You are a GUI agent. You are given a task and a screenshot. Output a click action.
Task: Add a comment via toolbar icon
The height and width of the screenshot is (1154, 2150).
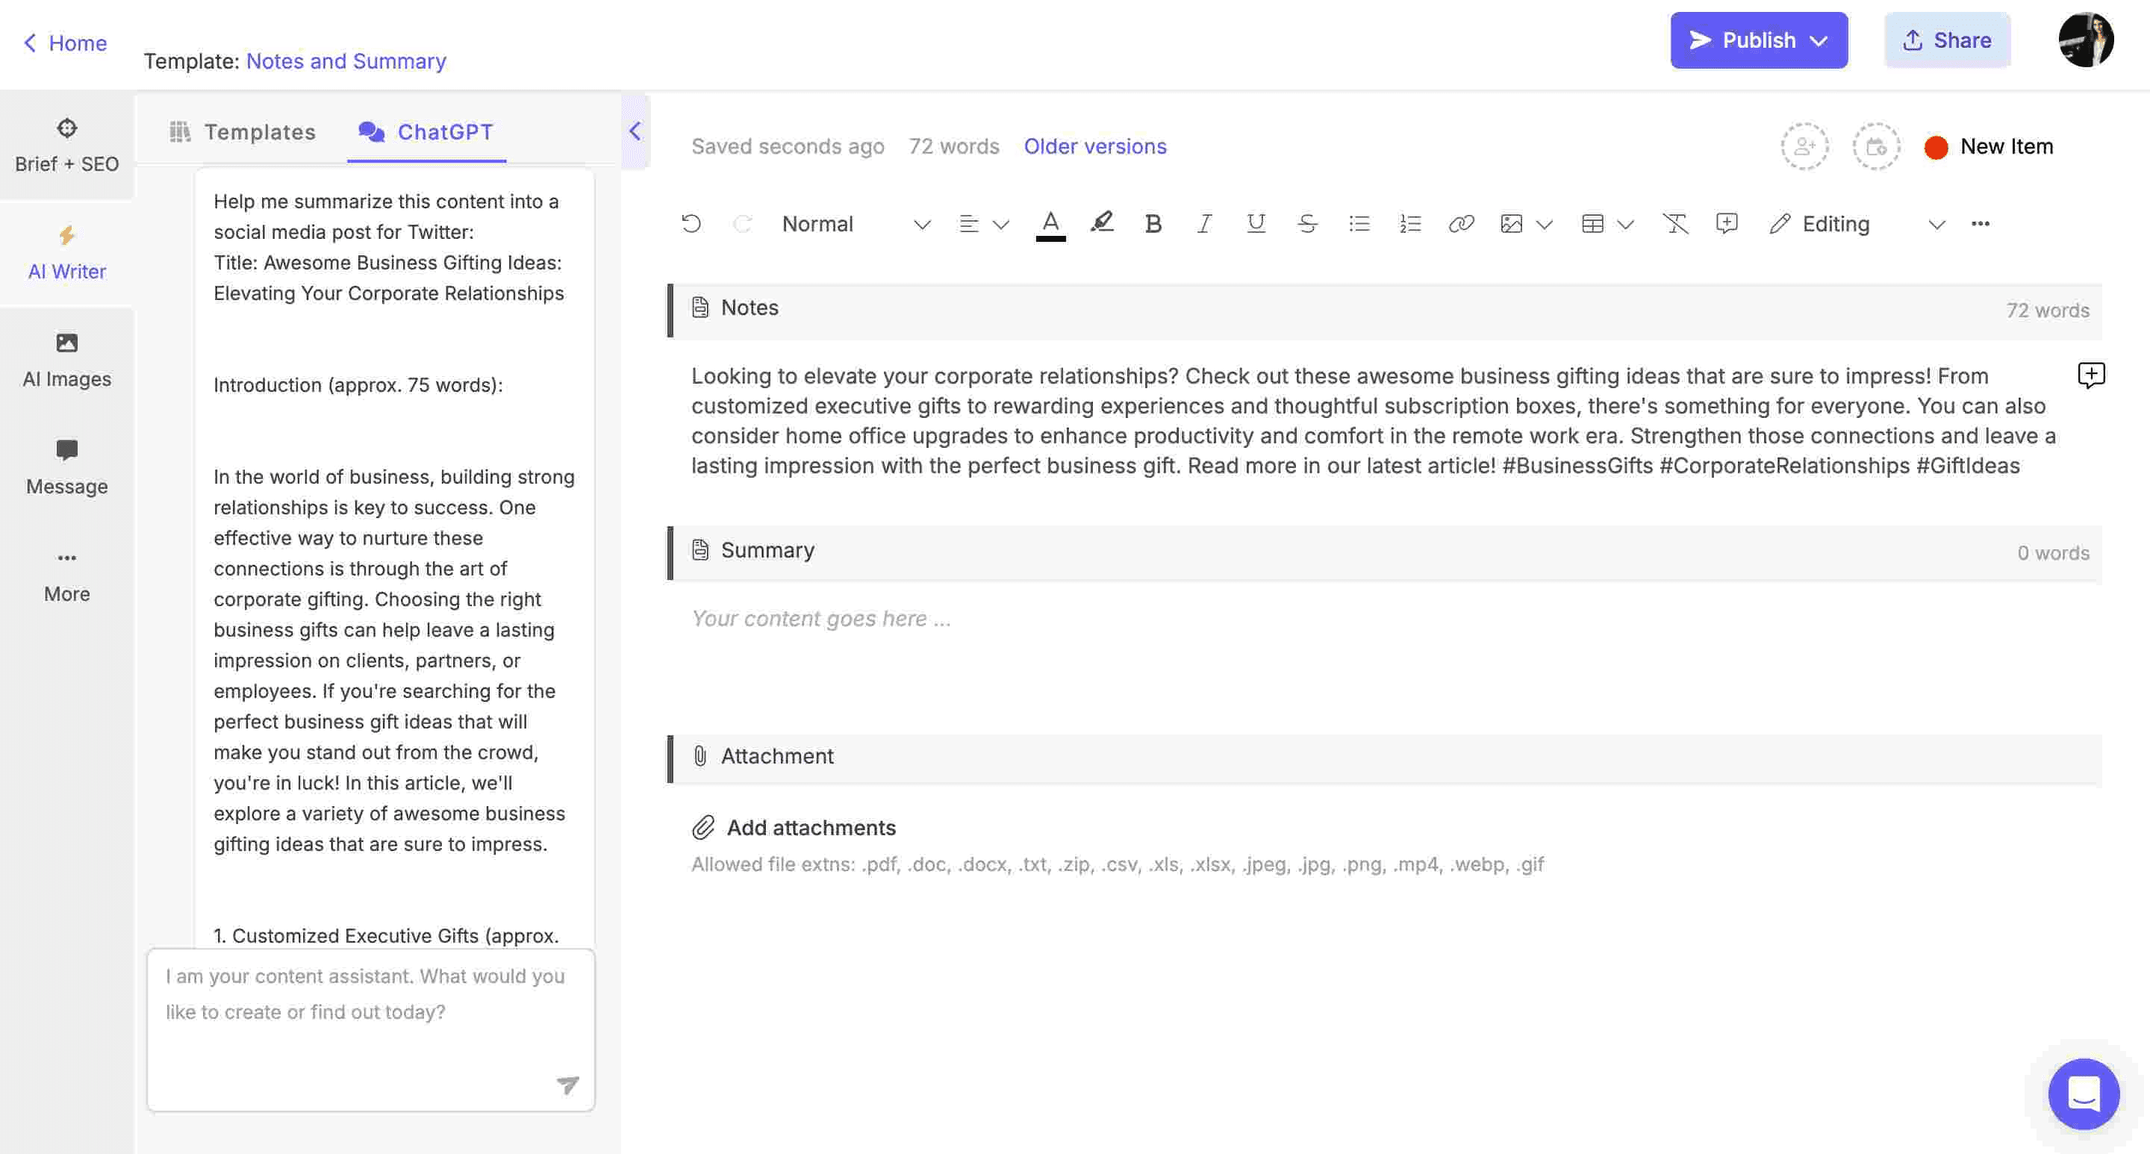pyautogui.click(x=1726, y=224)
